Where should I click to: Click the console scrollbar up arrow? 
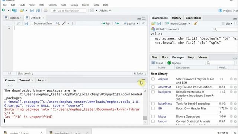click(x=145, y=91)
